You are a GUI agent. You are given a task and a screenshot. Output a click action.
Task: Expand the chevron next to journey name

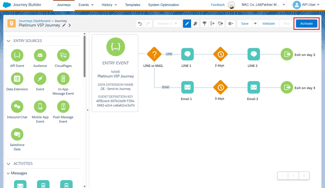[70, 25]
